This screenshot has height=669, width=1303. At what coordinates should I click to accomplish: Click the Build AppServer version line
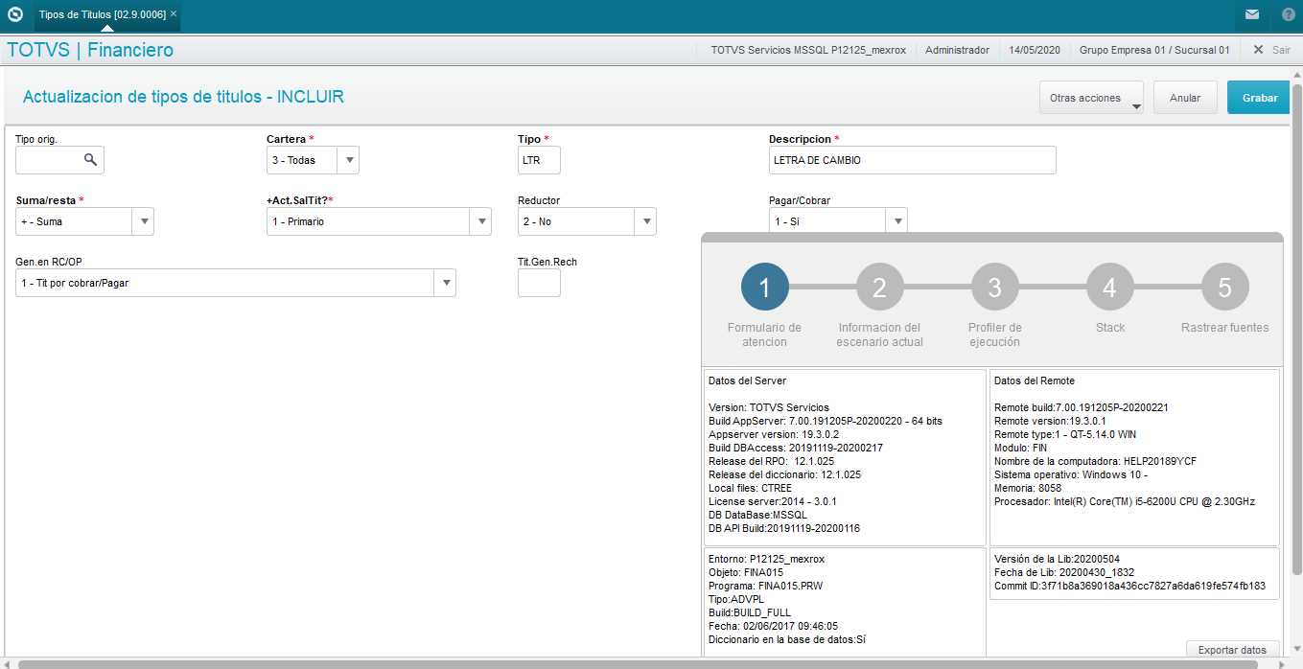[x=825, y=421]
